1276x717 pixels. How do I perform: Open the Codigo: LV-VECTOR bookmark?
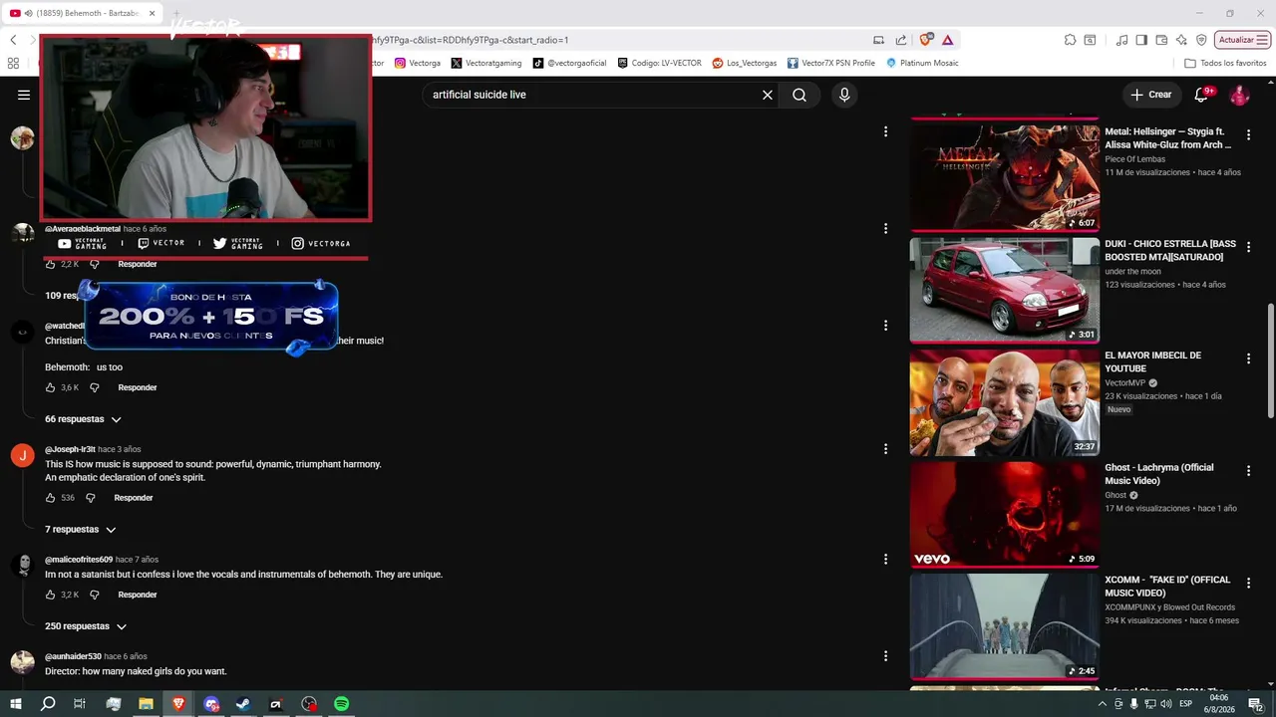click(x=659, y=63)
